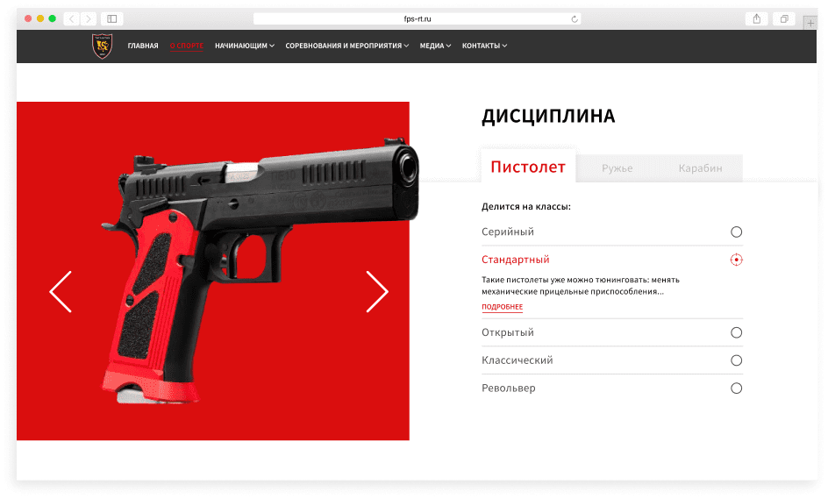Screen dimensions: 828x499
Task: Expand the МЕДИА dropdown menu
Action: coord(435,46)
